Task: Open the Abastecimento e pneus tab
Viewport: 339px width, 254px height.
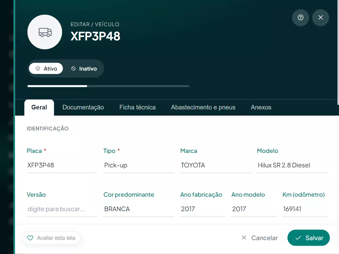Action: [203, 108]
